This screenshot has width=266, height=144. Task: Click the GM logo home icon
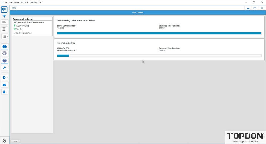pyautogui.click(x=4, y=10)
